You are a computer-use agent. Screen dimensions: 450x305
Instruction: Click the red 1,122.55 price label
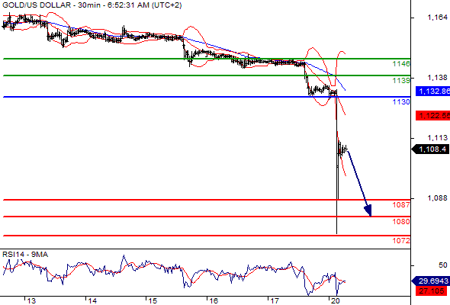432,116
